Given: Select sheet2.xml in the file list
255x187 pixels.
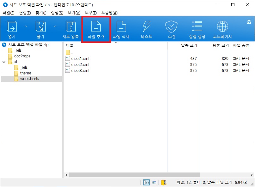Looking at the screenshot, I should click(80, 65).
